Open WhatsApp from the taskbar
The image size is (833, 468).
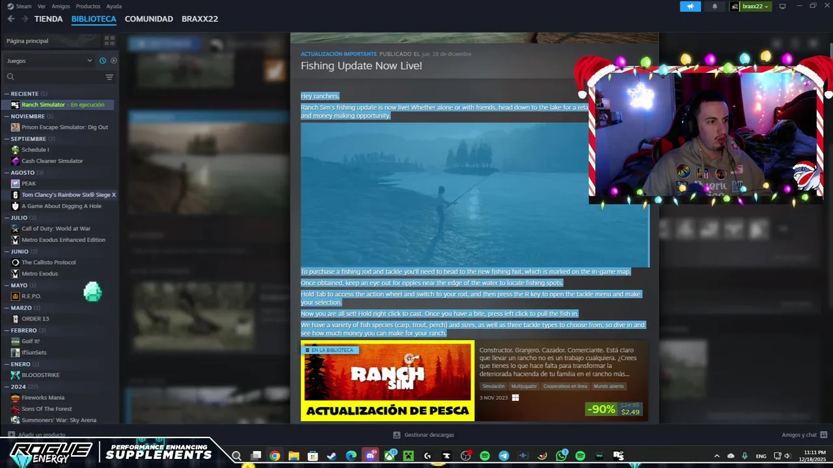561,456
